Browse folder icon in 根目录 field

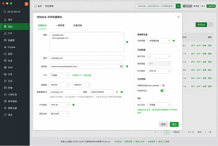pos(121,66)
